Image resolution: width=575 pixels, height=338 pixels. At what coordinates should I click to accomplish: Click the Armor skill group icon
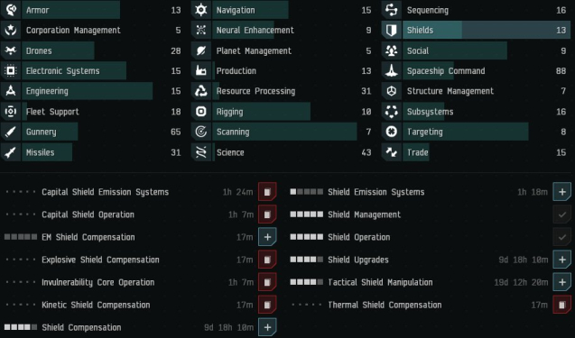tap(11, 10)
